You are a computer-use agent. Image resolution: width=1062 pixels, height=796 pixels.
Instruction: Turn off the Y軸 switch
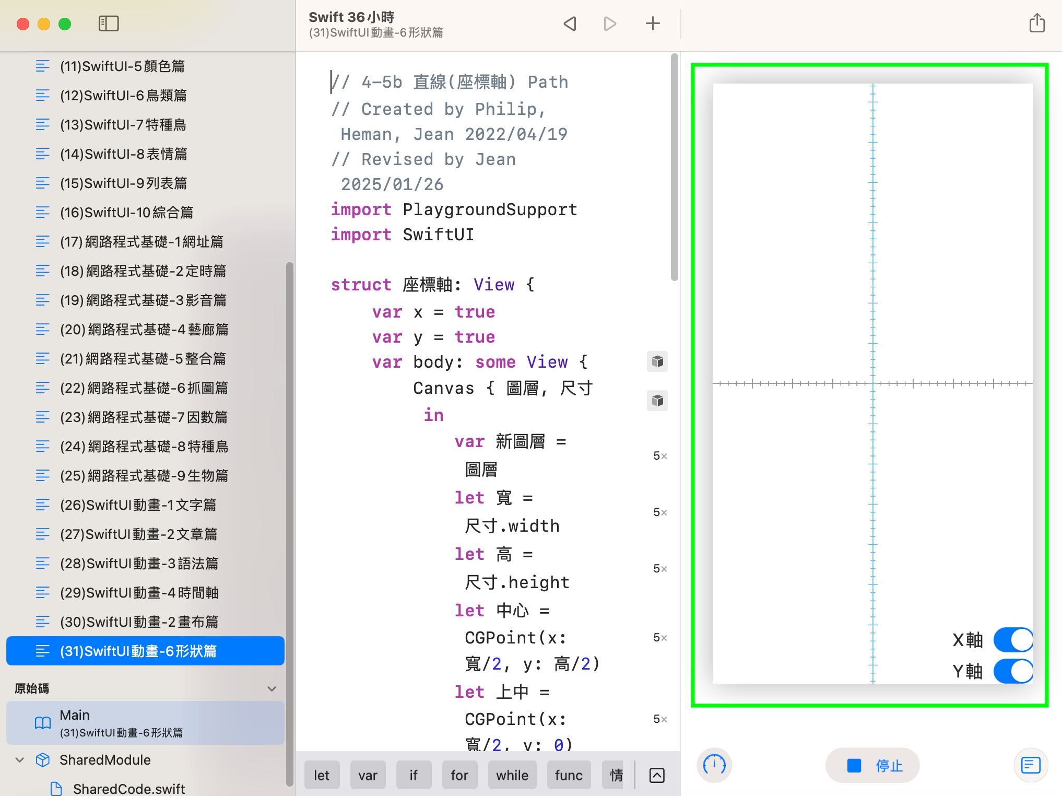tap(1013, 671)
